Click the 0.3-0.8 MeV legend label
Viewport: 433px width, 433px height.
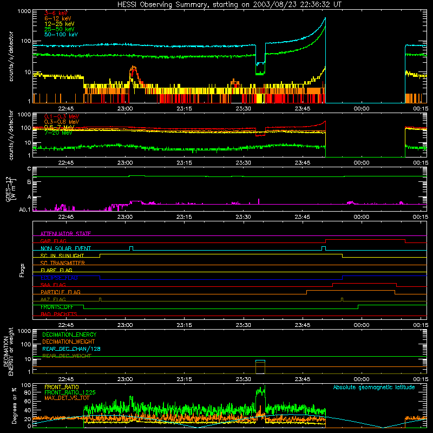tap(62, 122)
